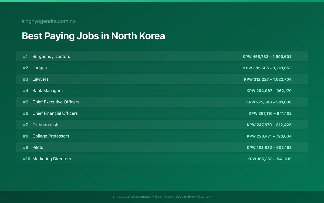Select the Pilots job name
This screenshot has height=203, width=324.
click(x=38, y=148)
